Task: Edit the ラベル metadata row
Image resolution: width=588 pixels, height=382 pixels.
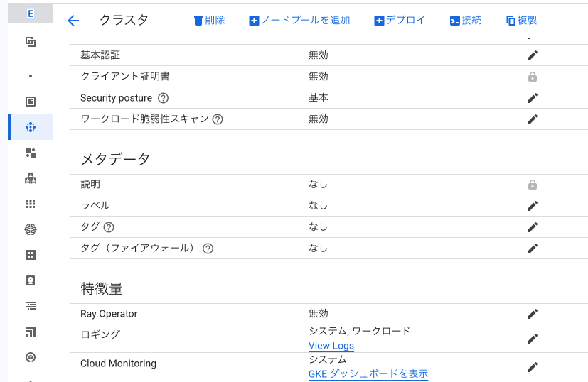Action: [x=532, y=206]
